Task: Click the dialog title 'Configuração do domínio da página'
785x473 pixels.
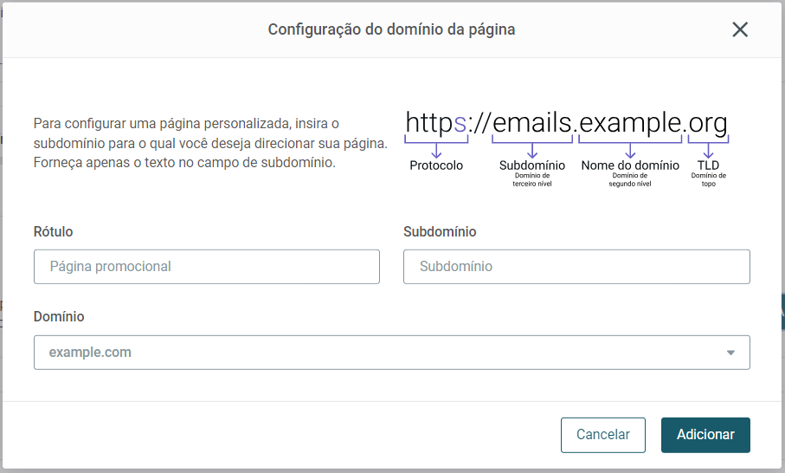Action: [x=391, y=29]
